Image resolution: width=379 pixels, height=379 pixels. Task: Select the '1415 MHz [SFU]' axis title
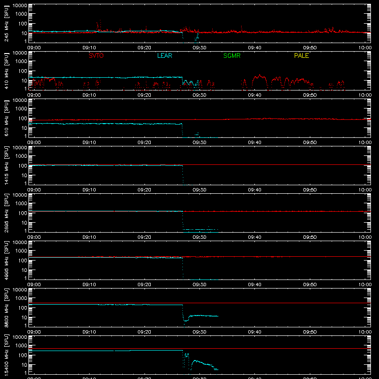(x=7, y=165)
